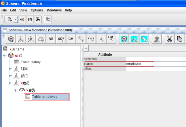Image resolution: width=186 pixels, height=127 pixels.
Task: Toggle the preferences list view icon
Action: (x=48, y=19)
